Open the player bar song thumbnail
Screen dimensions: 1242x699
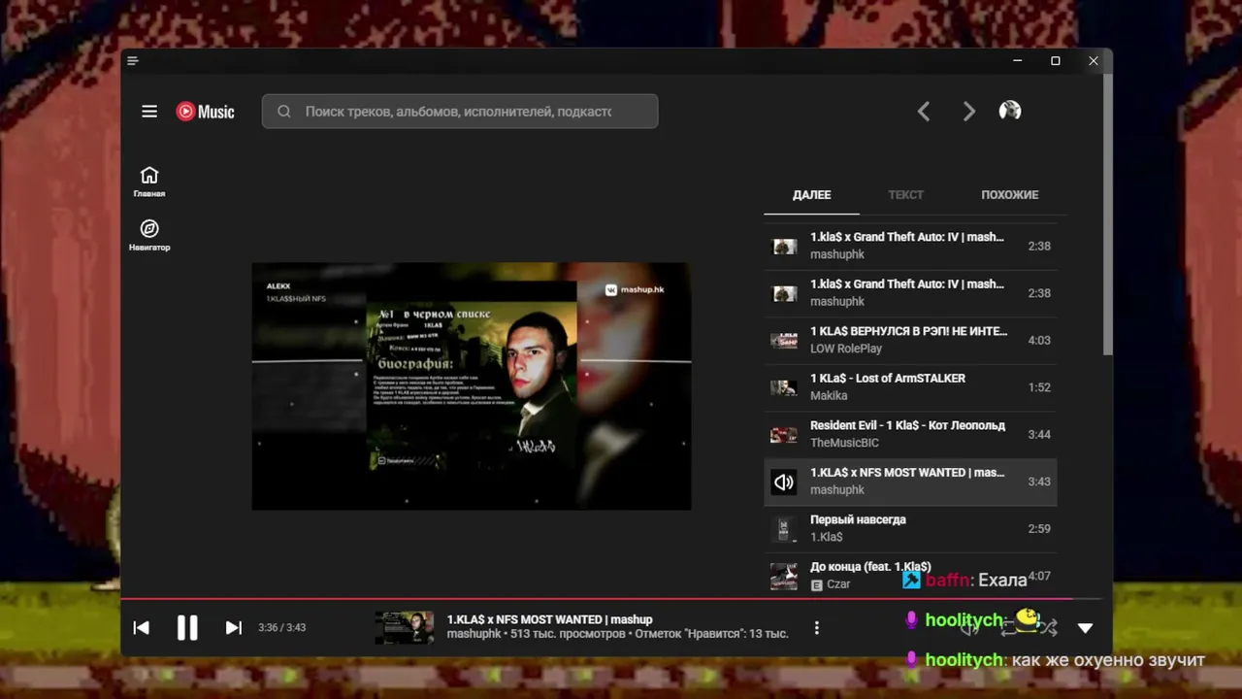point(405,628)
